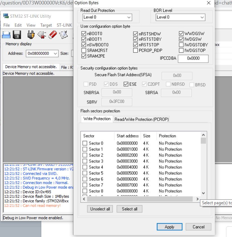Check the Sector 0 write protection box
This screenshot has height=237, width=232.
point(85,143)
